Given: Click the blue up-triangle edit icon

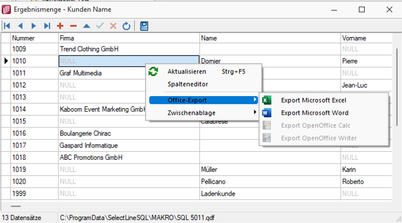Looking at the screenshot, I should point(87,26).
